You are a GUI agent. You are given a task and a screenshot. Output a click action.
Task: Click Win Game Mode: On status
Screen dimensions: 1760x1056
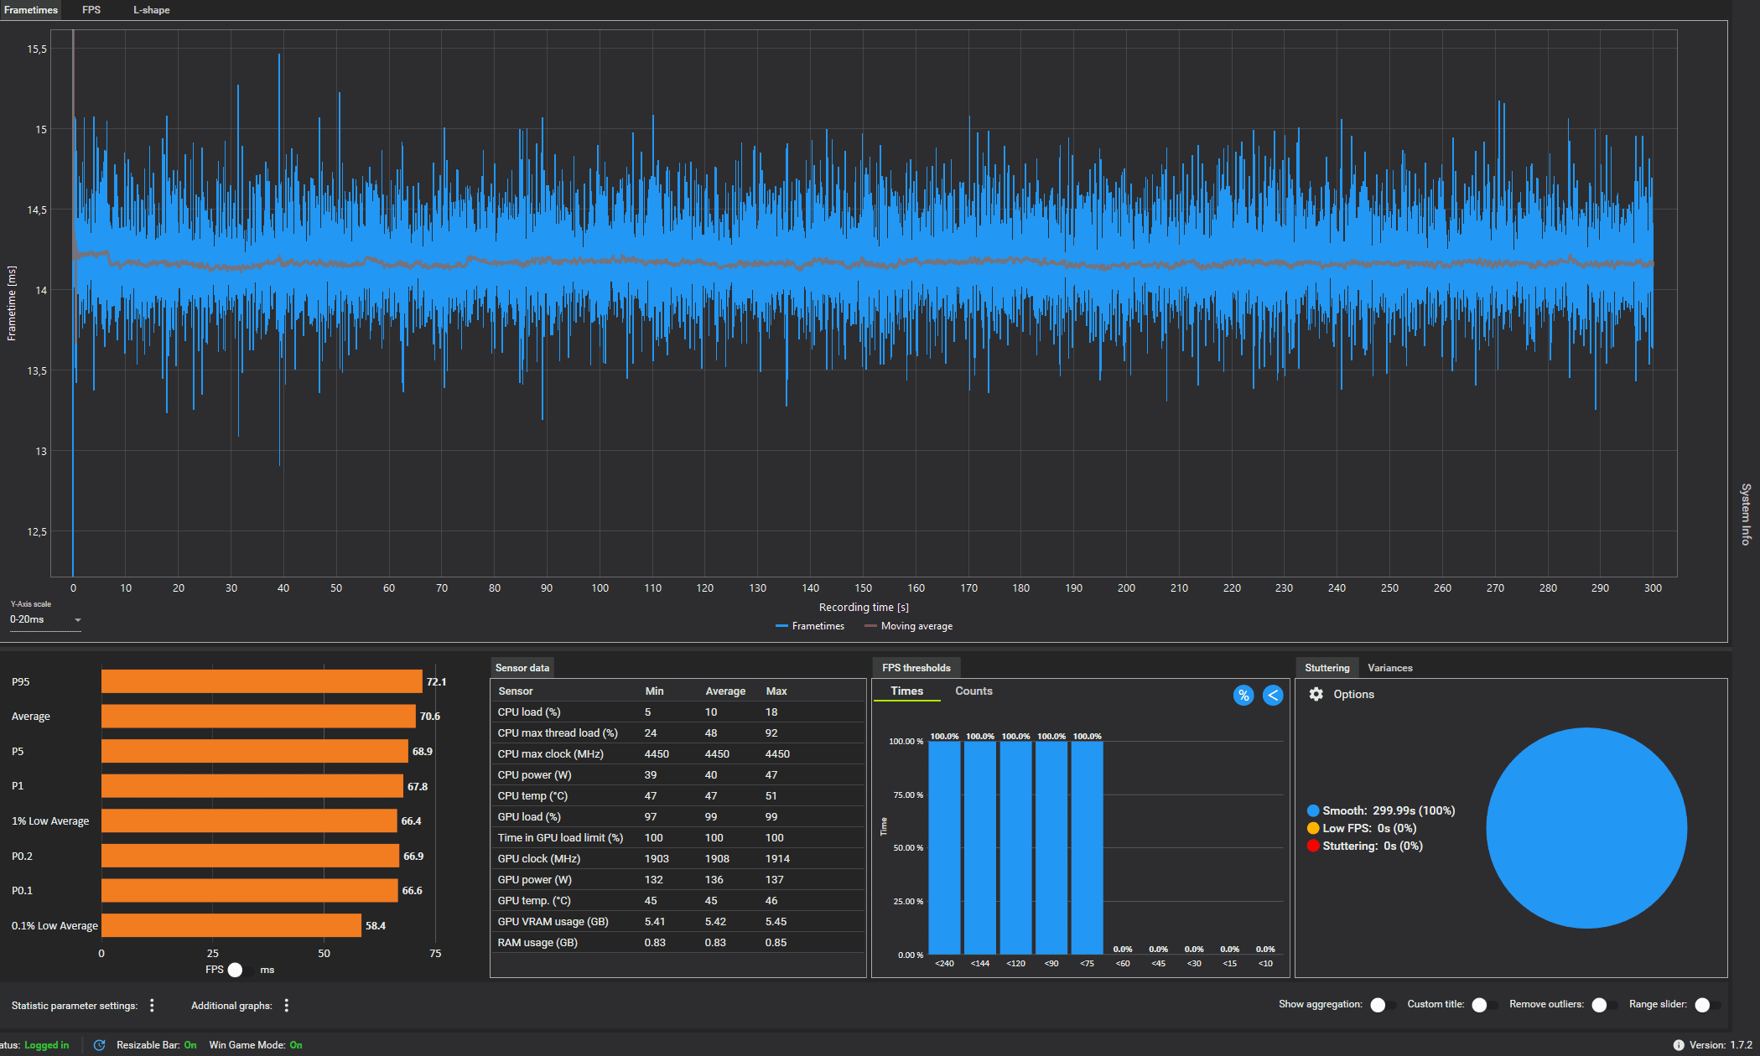pyautogui.click(x=256, y=1045)
